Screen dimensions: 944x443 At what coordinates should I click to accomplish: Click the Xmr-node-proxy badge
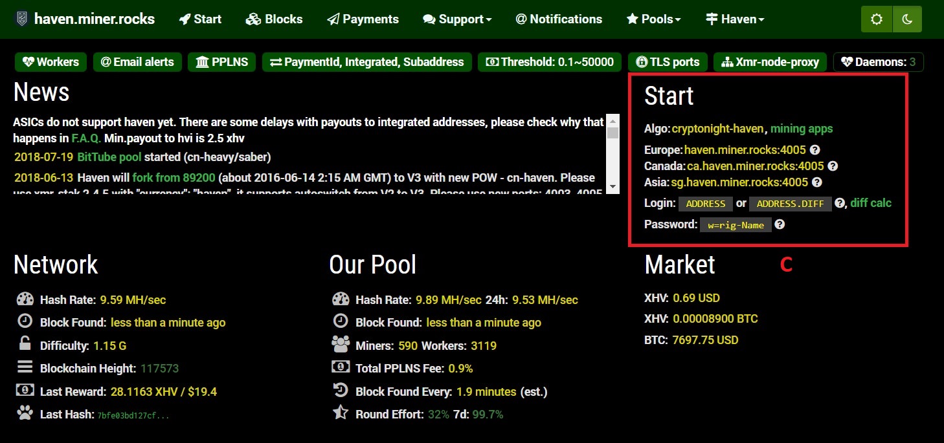coord(770,62)
